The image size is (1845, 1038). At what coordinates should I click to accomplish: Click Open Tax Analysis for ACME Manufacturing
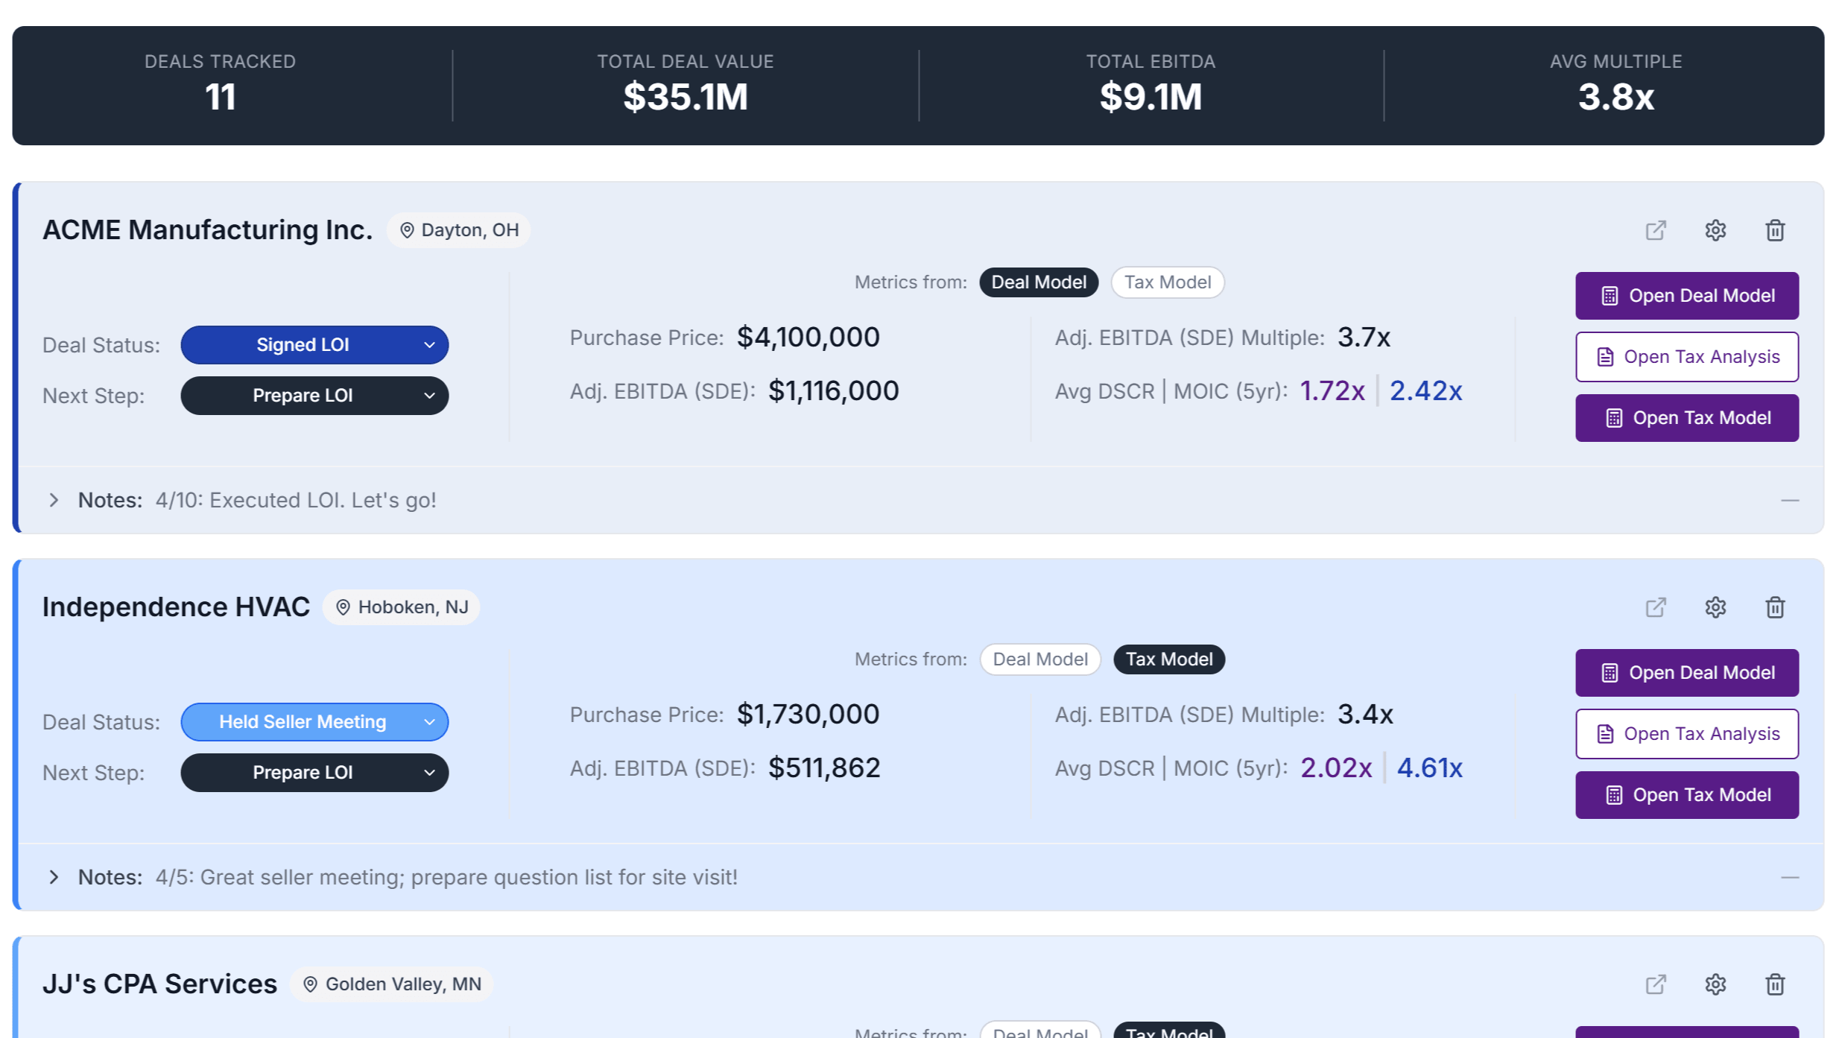tap(1687, 357)
